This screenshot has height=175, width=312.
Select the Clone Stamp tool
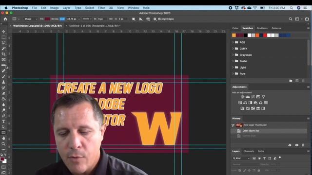tap(3, 82)
